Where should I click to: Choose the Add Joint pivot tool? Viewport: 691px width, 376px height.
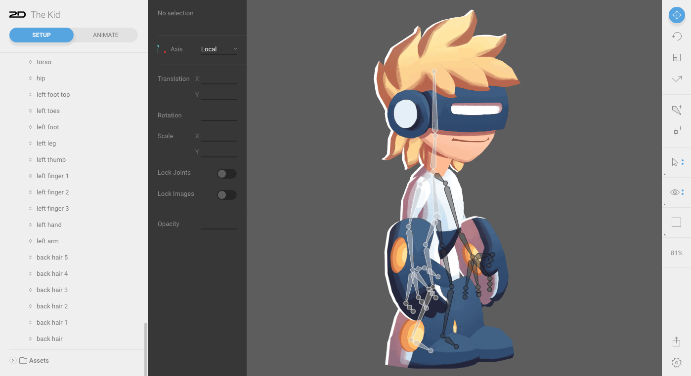pos(677,131)
